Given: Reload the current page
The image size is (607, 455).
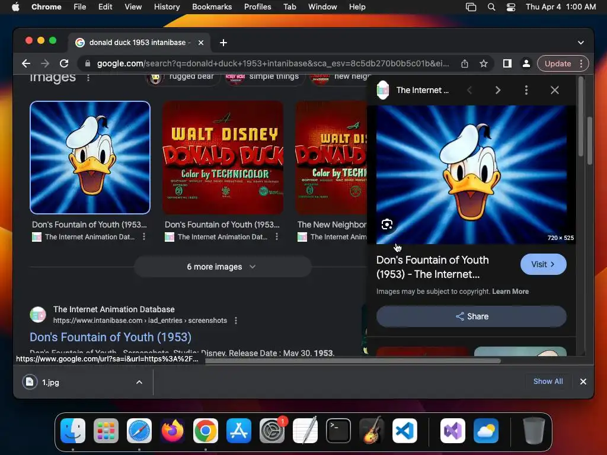Looking at the screenshot, I should [x=64, y=63].
